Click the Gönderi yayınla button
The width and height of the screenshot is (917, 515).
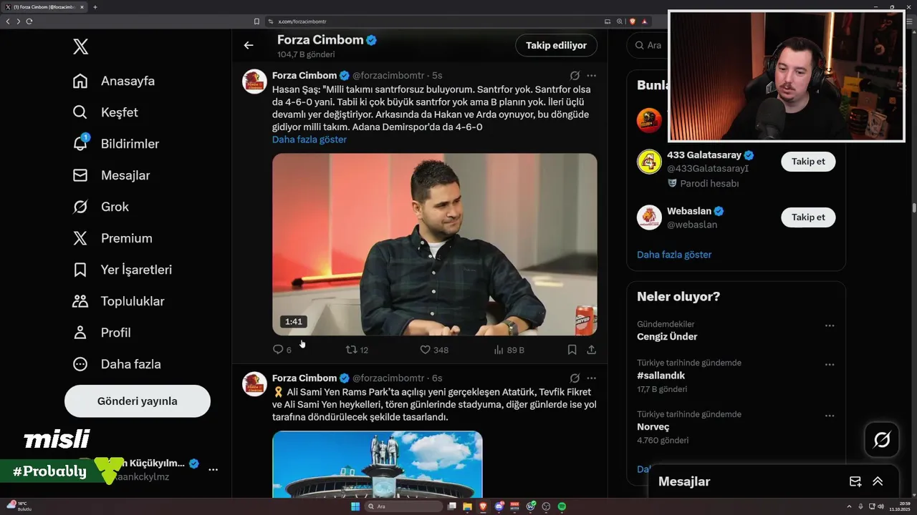click(x=138, y=401)
